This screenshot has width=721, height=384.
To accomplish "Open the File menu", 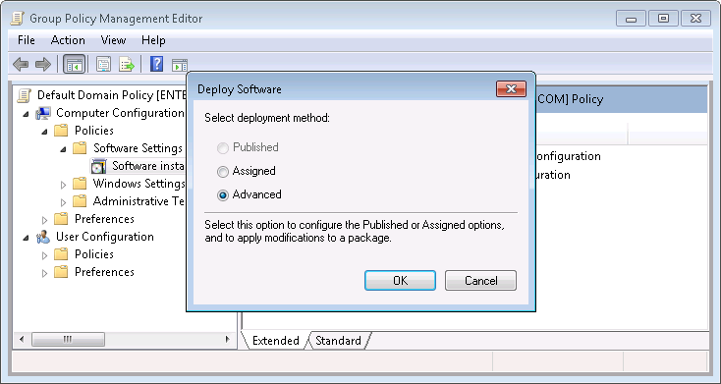I will click(27, 40).
